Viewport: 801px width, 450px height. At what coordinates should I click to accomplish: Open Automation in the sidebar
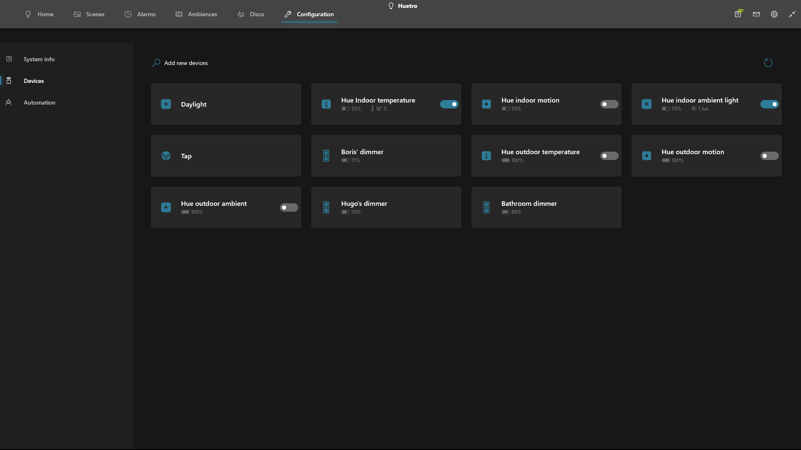39,102
